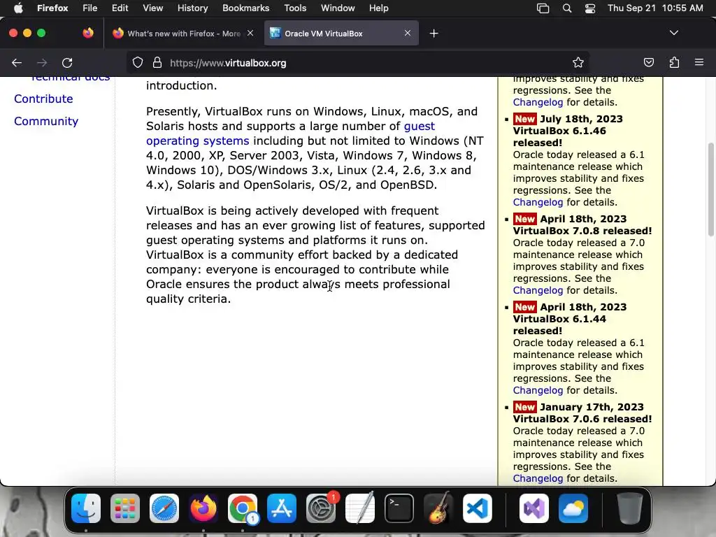Open TextEdit from the Dock
716x537 pixels.
pyautogui.click(x=360, y=508)
